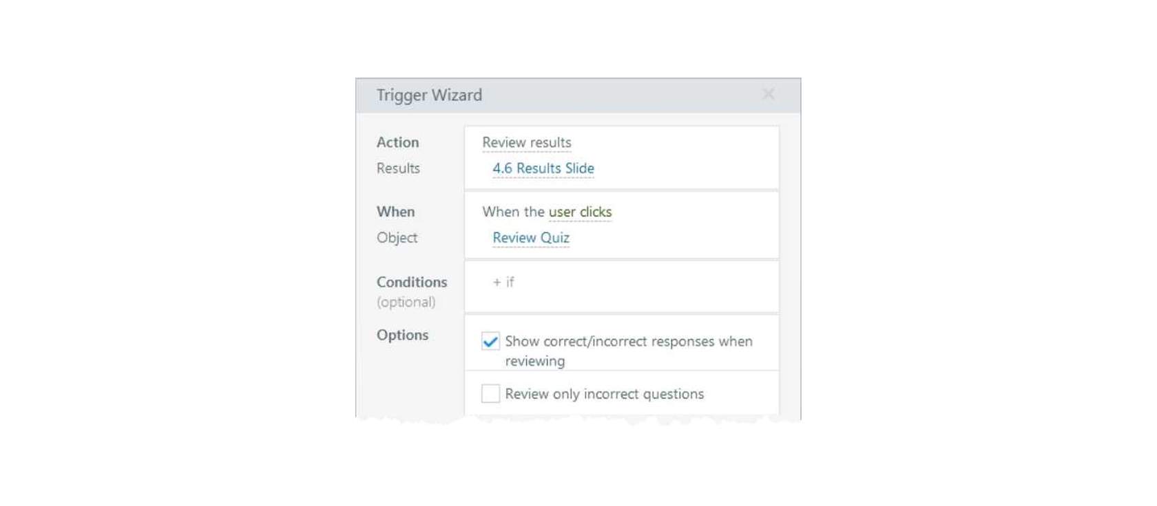Open the user clicks event dropdown
The image size is (1157, 506).
coord(580,212)
